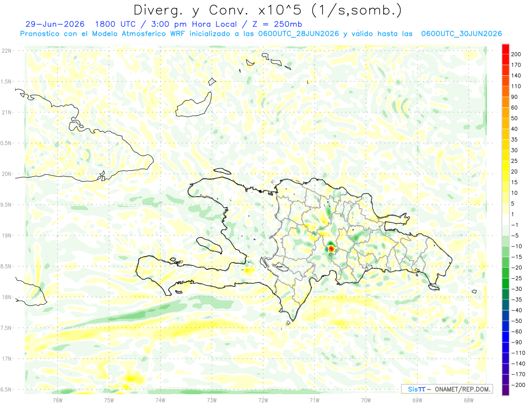The image size is (526, 406).
Task: Click the positive "110" color scale label
Action: click(x=517, y=86)
